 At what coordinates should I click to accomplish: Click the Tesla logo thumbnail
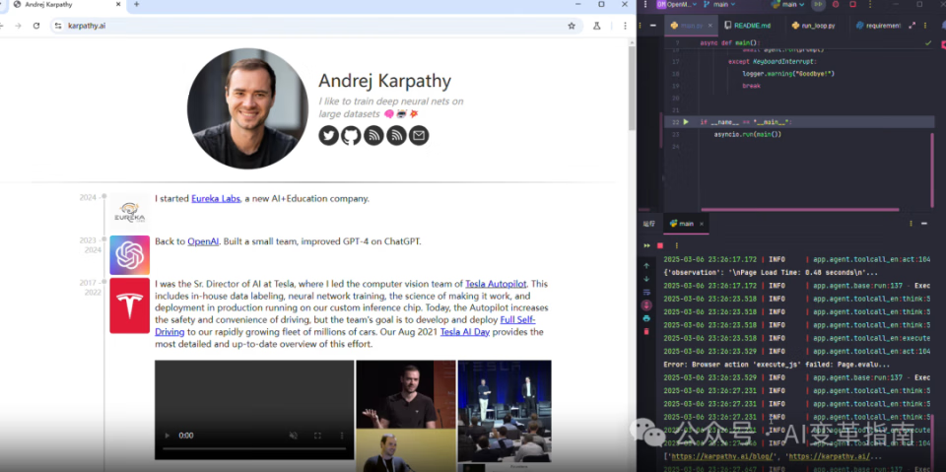click(130, 305)
